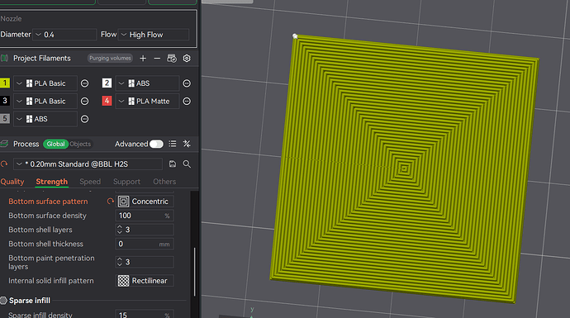Click filament 4 red color swatch
570x318 pixels.
coord(107,101)
